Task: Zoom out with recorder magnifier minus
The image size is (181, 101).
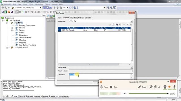Action: (x=155, y=87)
